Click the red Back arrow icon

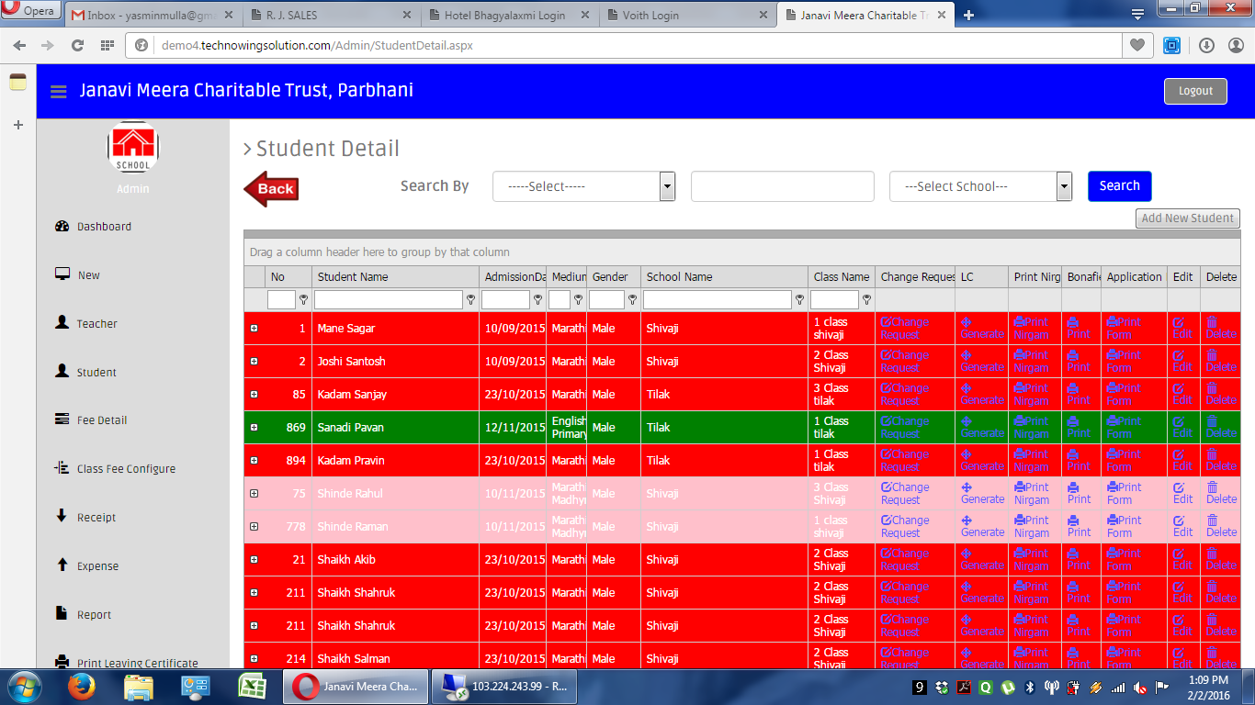point(271,189)
